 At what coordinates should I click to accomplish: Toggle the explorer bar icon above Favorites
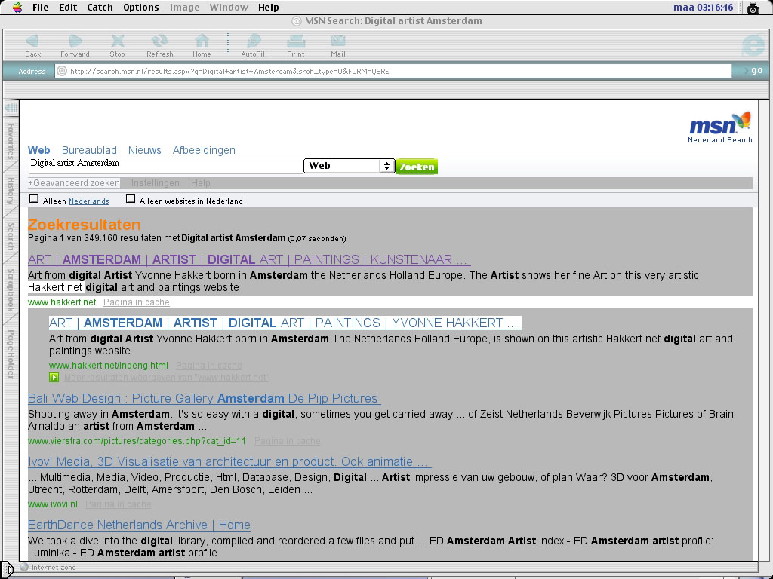(11, 108)
